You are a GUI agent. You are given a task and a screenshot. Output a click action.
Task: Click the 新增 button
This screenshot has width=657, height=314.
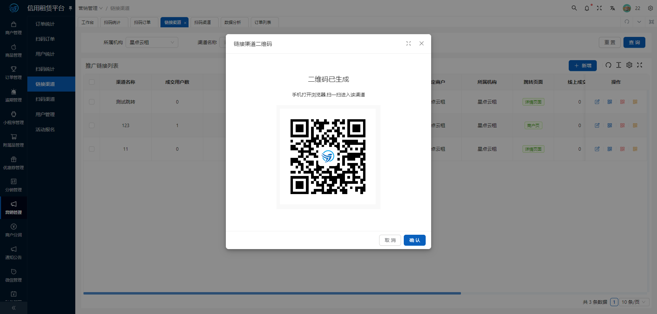tap(583, 66)
